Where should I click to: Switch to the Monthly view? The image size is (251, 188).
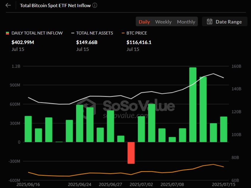click(186, 22)
